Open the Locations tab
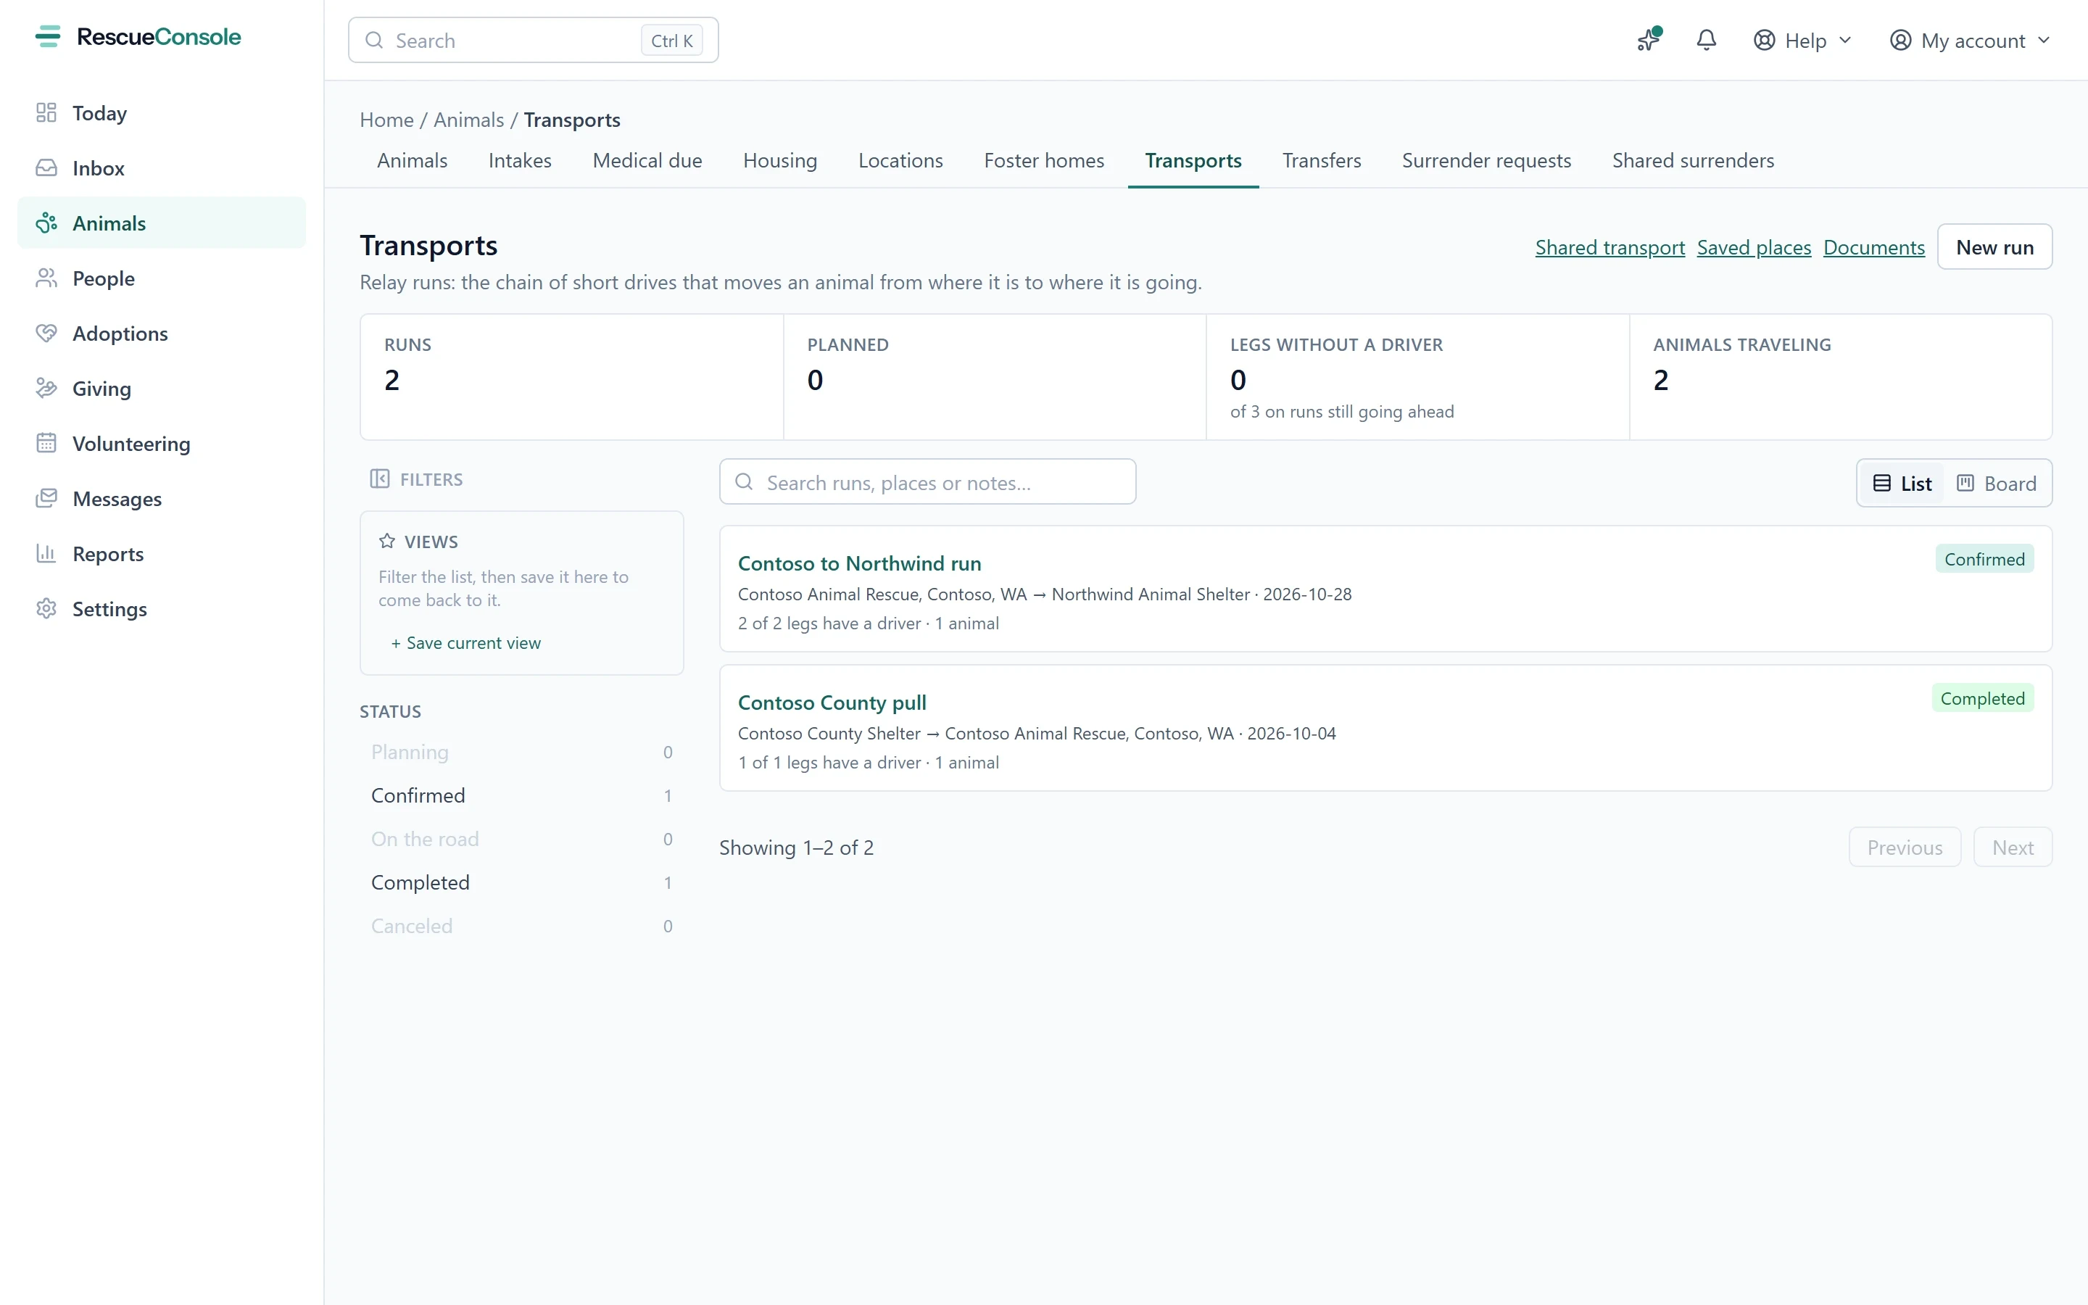Screen dimensions: 2088x1305 point(900,160)
